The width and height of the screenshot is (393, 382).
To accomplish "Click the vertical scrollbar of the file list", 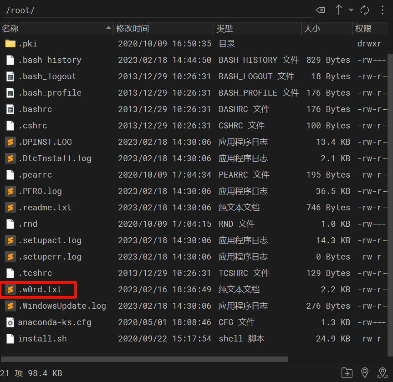I will [x=390, y=204].
